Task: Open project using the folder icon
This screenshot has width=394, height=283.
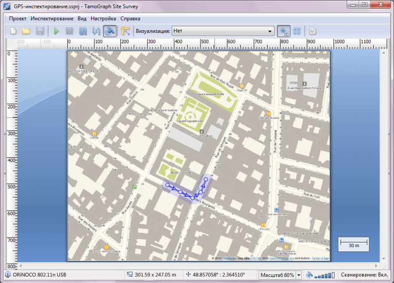Action: coord(26,31)
